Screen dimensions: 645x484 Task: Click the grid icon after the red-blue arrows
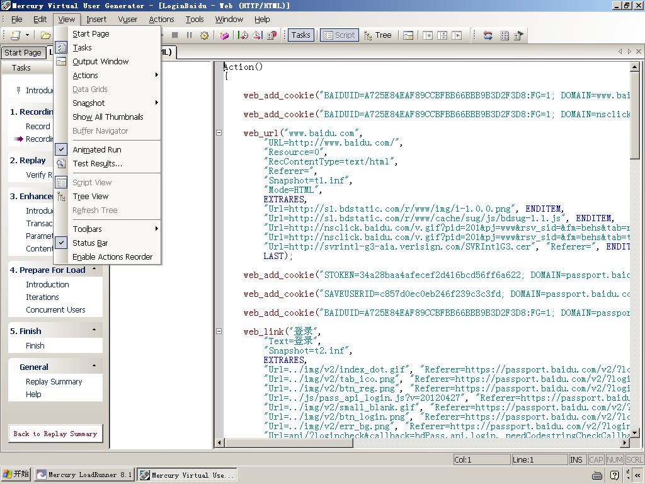click(x=505, y=35)
